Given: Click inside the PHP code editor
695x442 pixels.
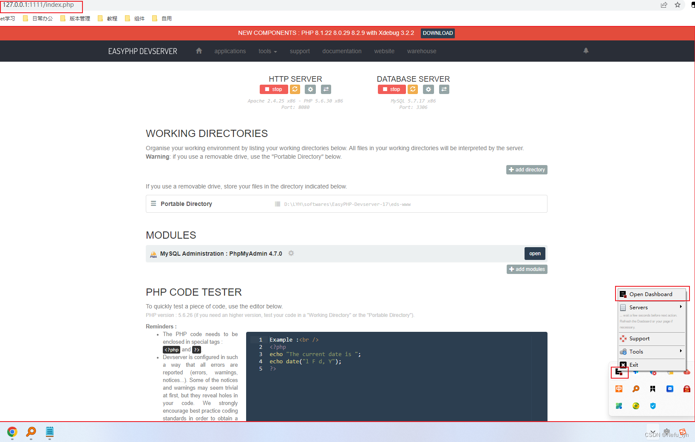Looking at the screenshot, I should pos(397,376).
